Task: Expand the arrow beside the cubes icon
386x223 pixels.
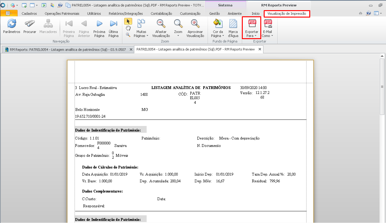Action: pos(17,5)
